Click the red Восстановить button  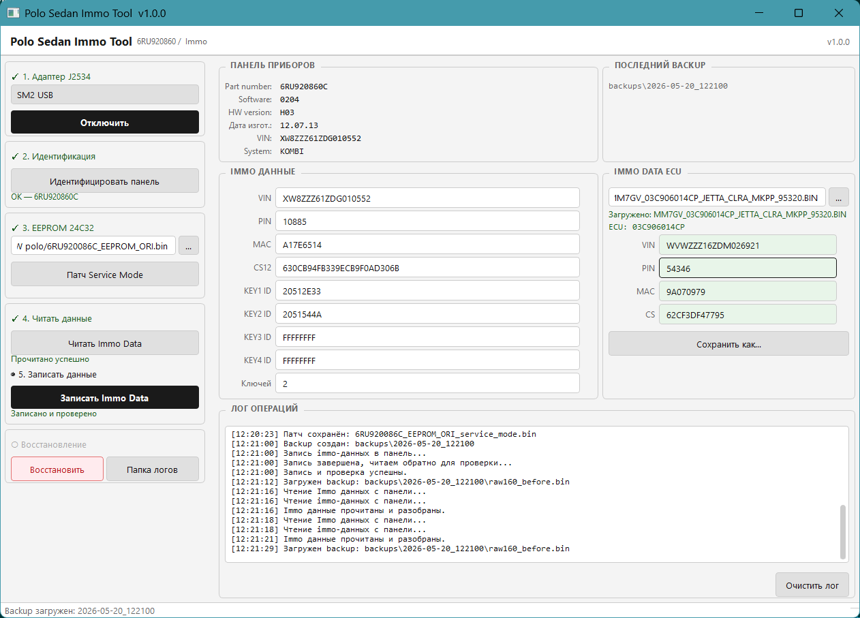click(x=57, y=469)
